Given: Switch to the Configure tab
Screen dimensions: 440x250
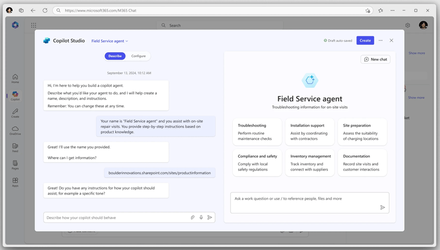Looking at the screenshot, I should pyautogui.click(x=138, y=56).
